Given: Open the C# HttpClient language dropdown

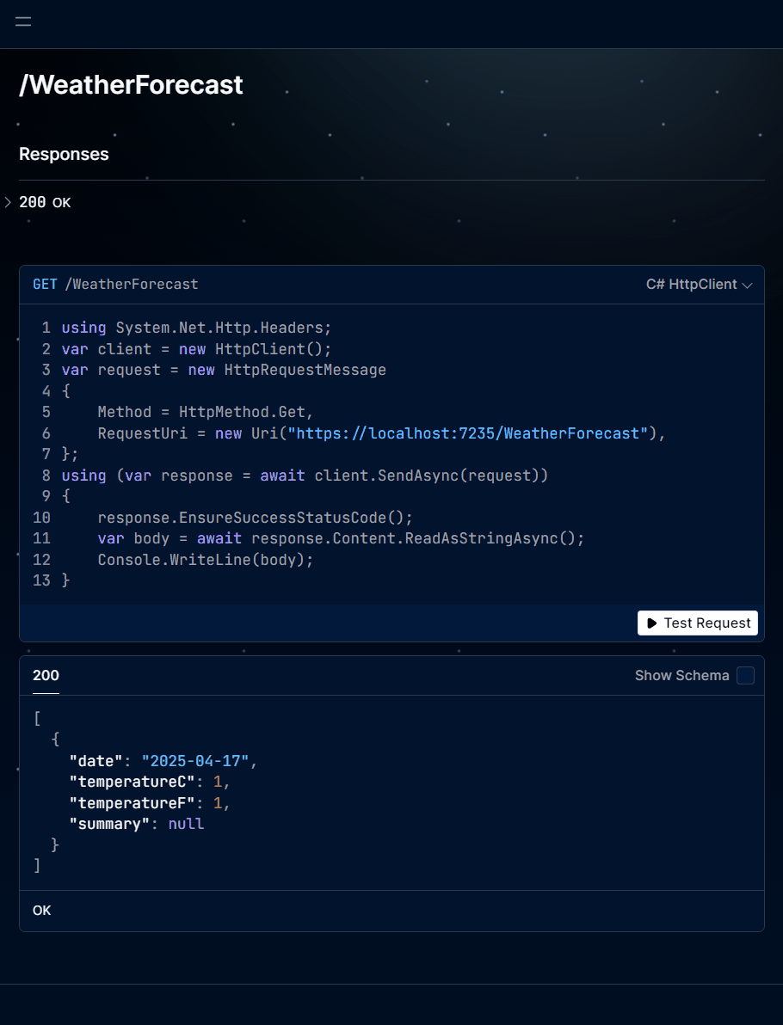Looking at the screenshot, I should pos(699,285).
